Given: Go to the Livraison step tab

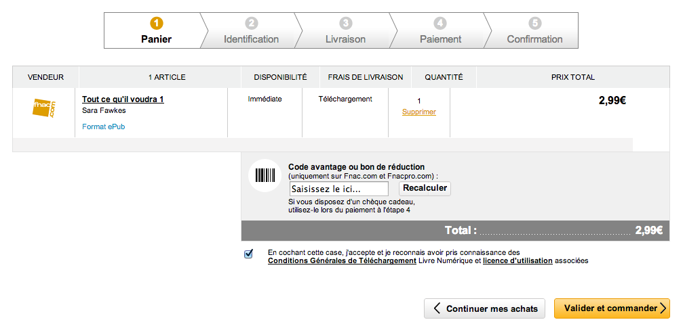Looking at the screenshot, I should [x=346, y=39].
